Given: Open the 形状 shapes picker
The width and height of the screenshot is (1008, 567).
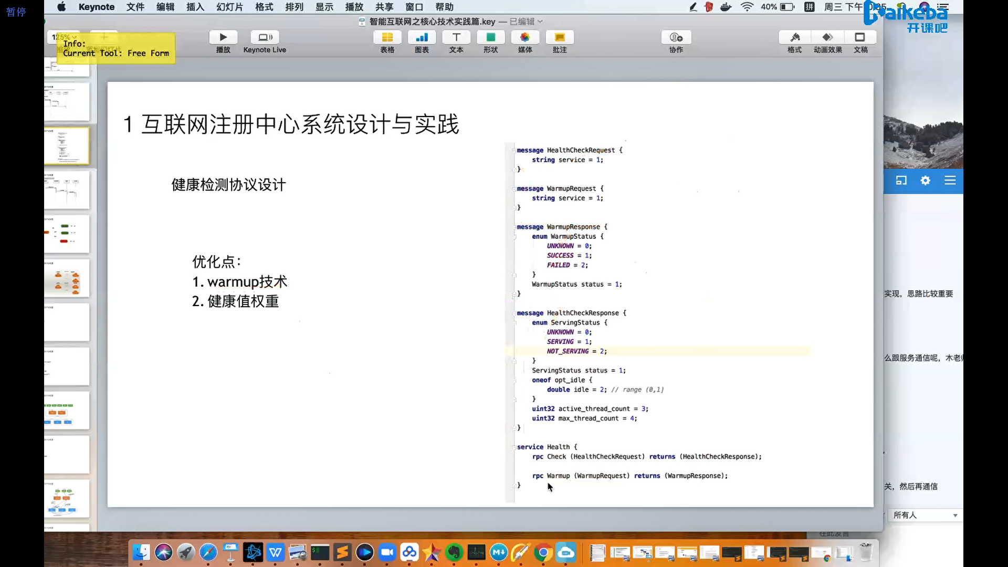Looking at the screenshot, I should (x=490, y=37).
